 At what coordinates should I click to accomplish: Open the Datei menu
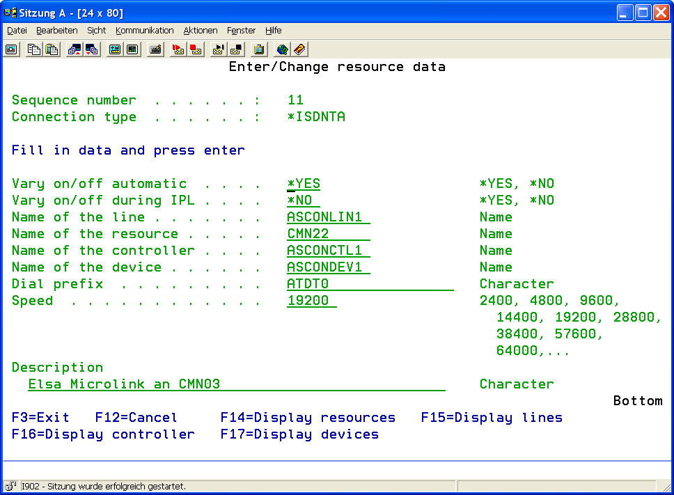pos(17,31)
